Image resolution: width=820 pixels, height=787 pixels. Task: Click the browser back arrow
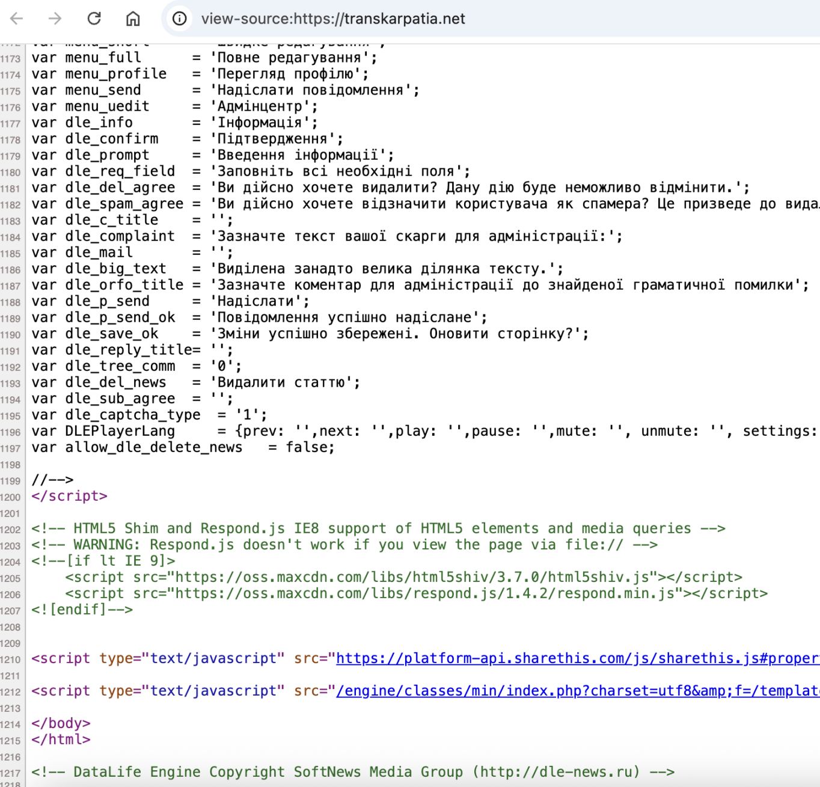17,19
